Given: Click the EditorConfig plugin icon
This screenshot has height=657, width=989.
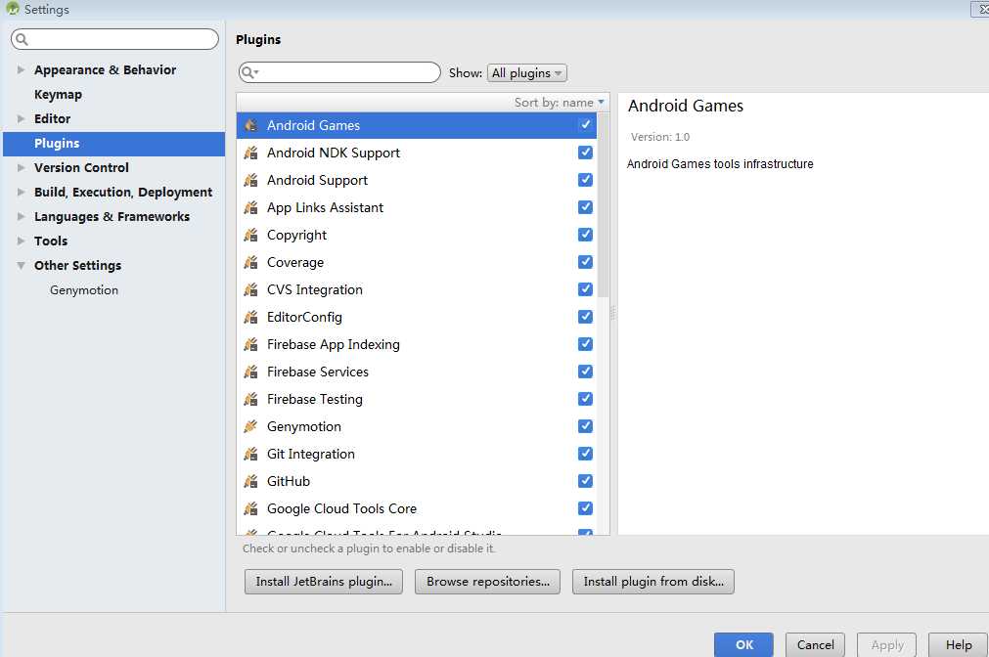Looking at the screenshot, I should [251, 317].
